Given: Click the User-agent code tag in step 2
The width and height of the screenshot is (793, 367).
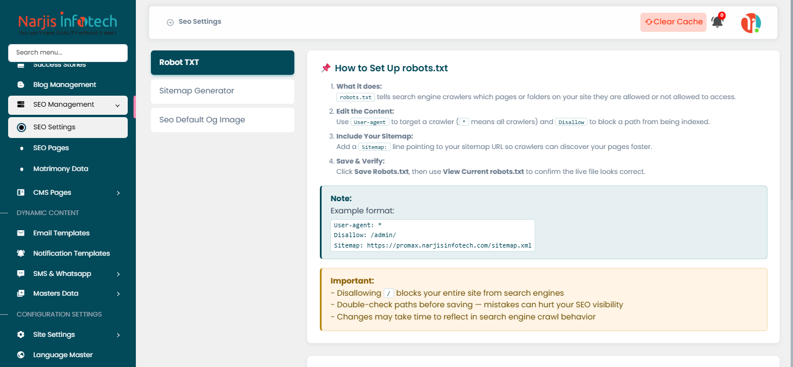Looking at the screenshot, I should tap(370, 122).
